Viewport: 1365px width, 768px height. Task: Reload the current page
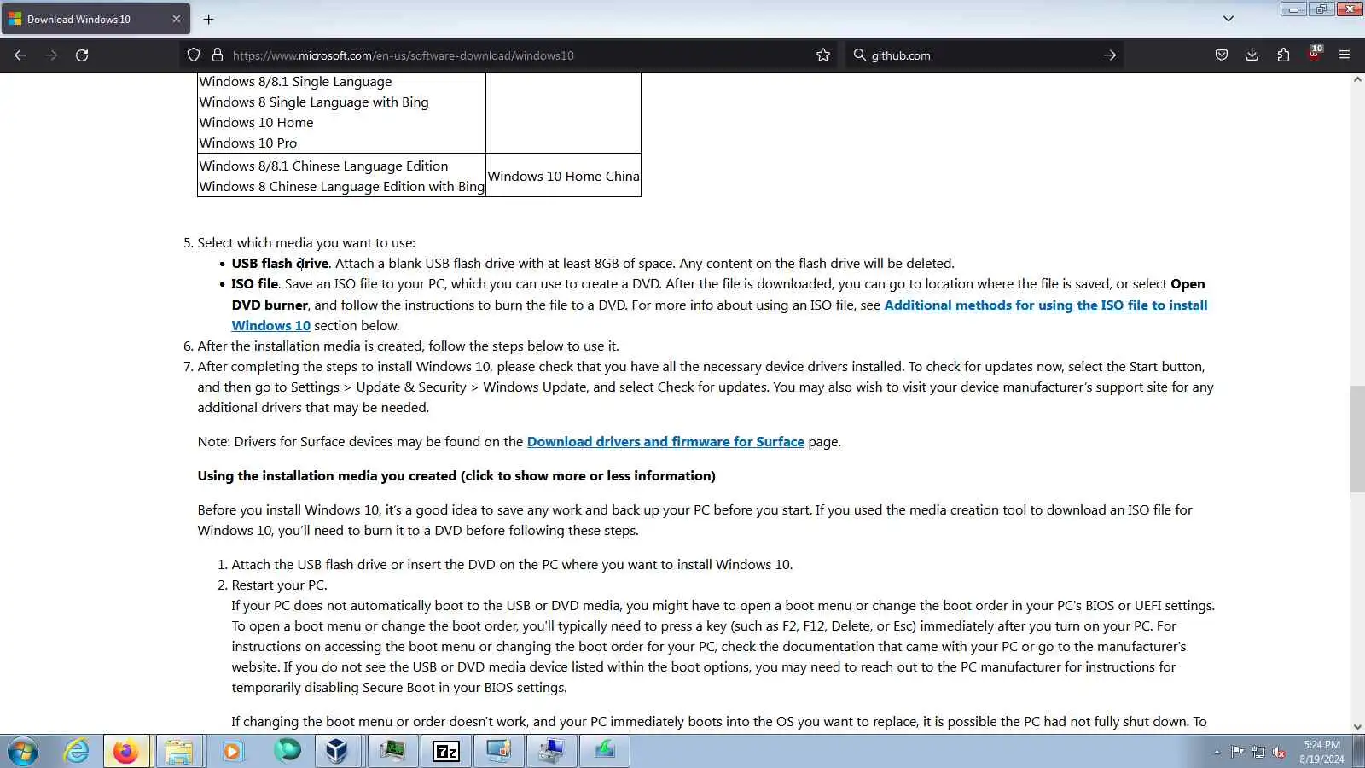(x=82, y=55)
